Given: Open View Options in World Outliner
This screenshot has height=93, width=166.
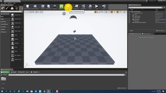Looking at the screenshot, I should 161,31.
